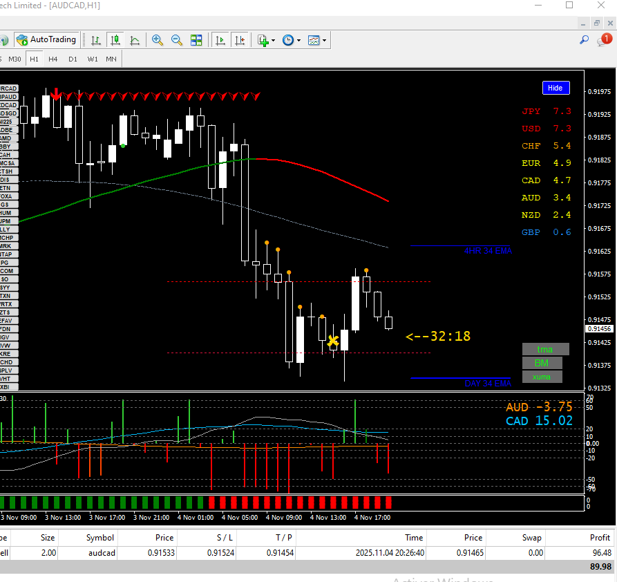
Task: Close the inner AUDCAD chart window
Action: coord(610,24)
